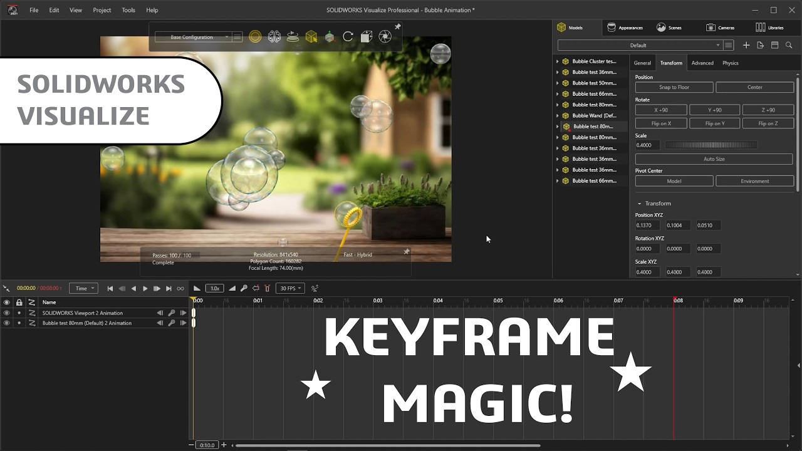This screenshot has height=451, width=802.
Task: Click the Scale slider track
Action: 711,145
